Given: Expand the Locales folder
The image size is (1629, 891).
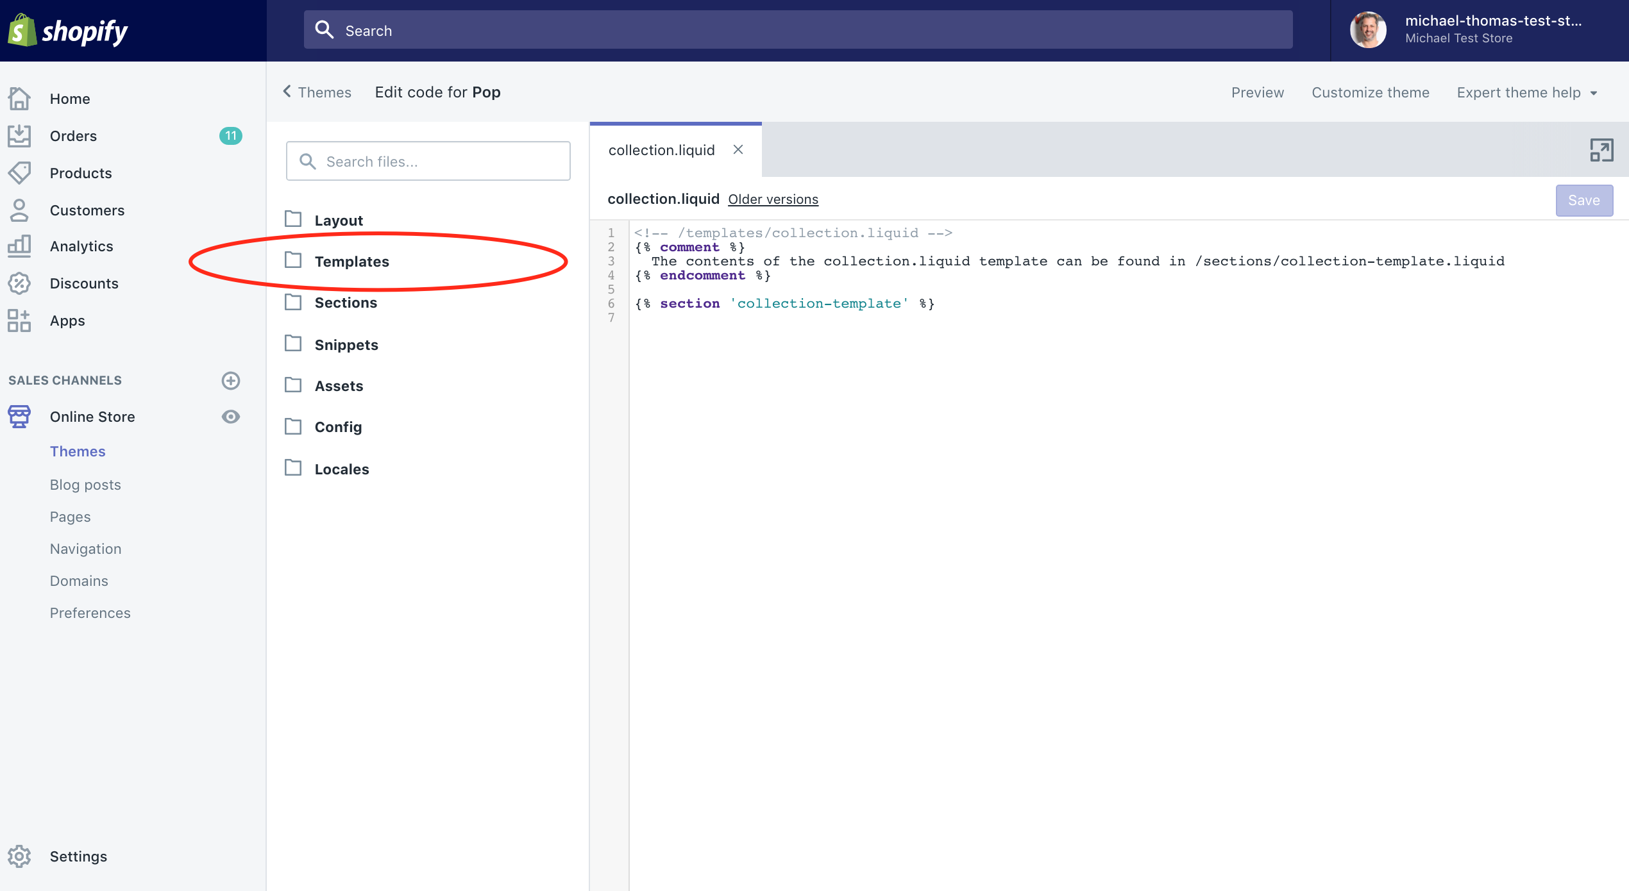Looking at the screenshot, I should coord(342,469).
